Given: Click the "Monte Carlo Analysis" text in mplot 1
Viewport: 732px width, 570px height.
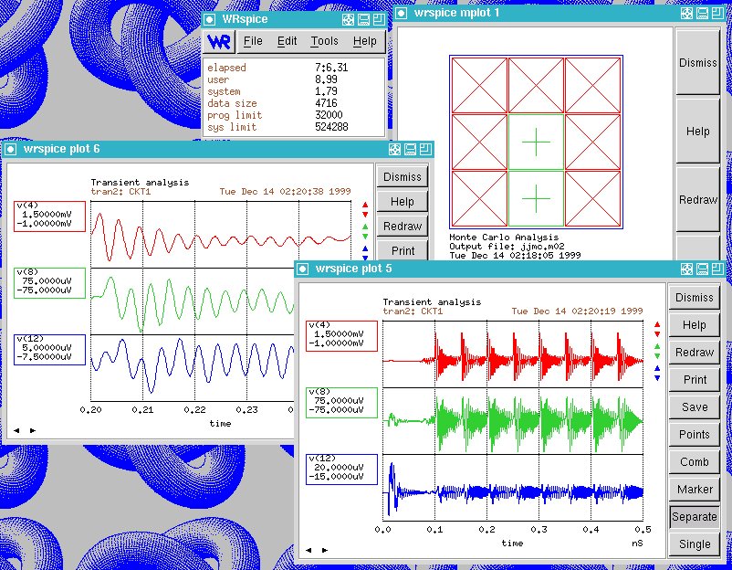Looking at the screenshot, I should tap(504, 237).
